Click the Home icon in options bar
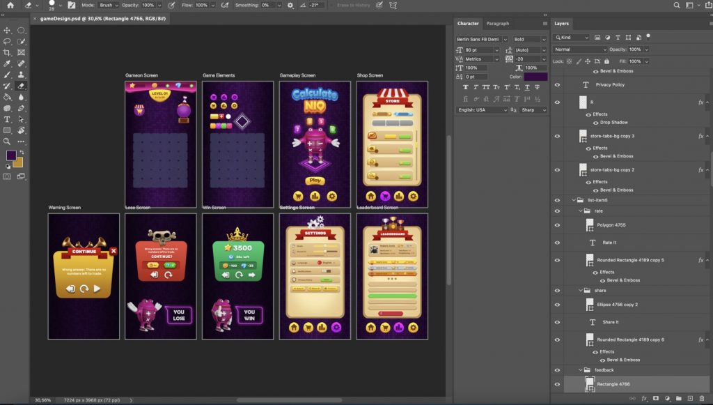 (x=10, y=5)
